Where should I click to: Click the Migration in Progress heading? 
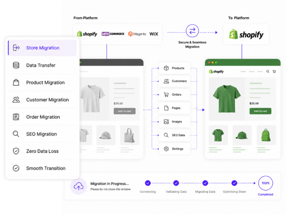tap(110, 183)
